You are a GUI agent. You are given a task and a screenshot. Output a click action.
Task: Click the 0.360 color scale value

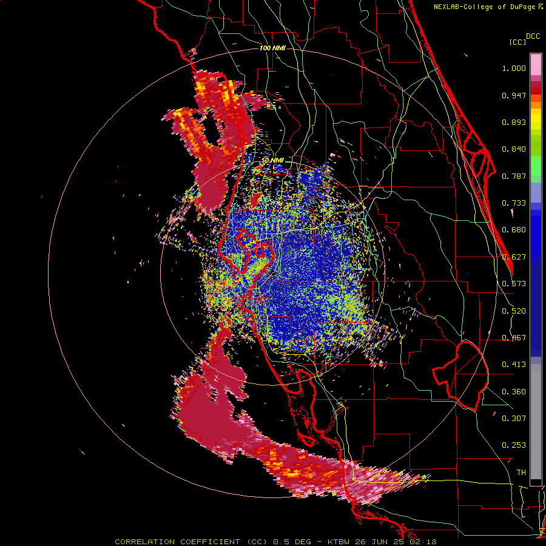(x=514, y=392)
